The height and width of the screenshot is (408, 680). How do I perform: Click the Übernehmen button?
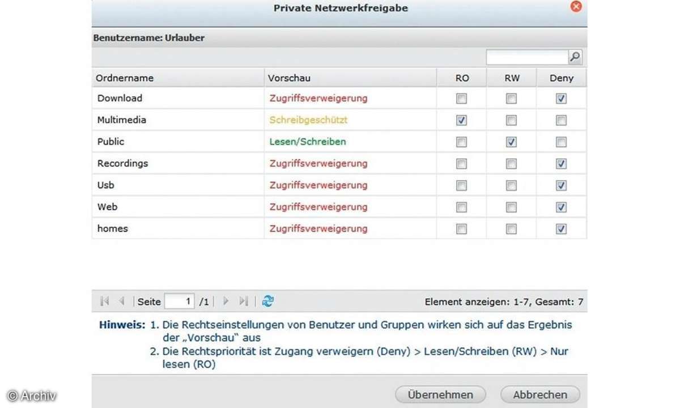440,394
